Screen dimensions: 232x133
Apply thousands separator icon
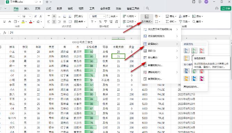[106, 22]
